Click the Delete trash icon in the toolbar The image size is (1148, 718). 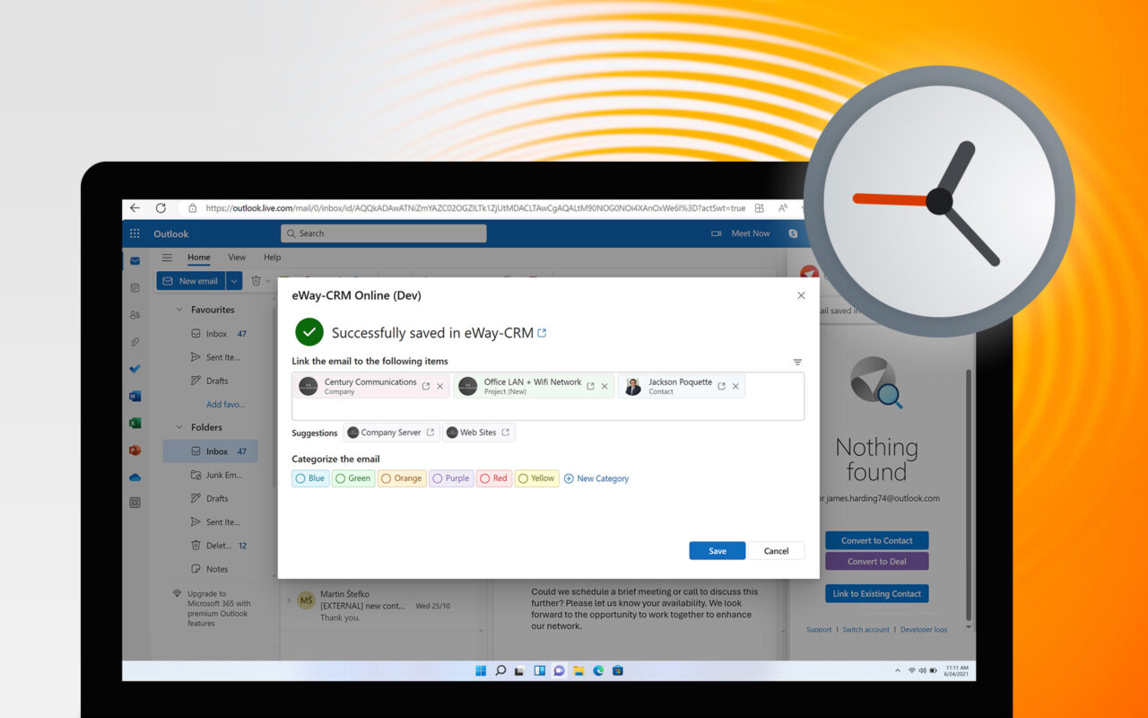tap(256, 281)
